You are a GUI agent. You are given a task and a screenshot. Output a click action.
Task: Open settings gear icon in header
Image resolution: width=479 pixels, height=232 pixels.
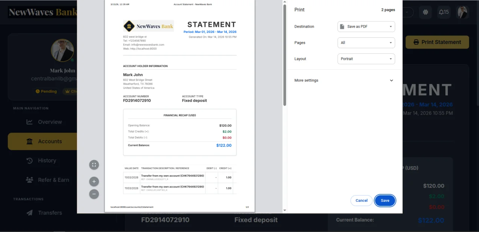click(425, 12)
